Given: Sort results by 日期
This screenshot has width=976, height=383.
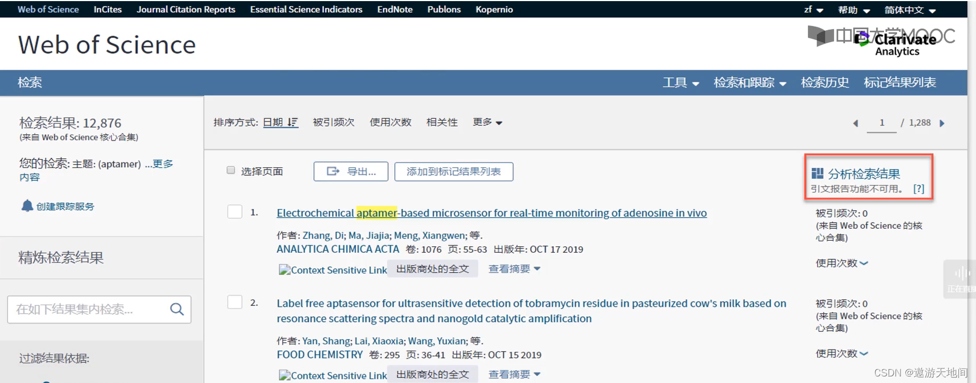Looking at the screenshot, I should point(273,122).
